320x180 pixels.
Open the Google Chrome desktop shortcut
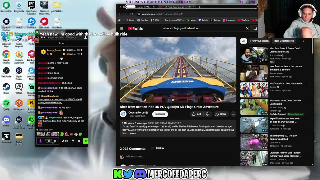[x=6, y=56]
